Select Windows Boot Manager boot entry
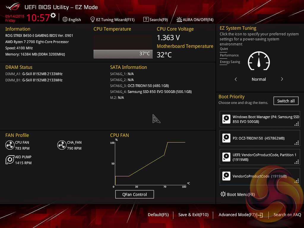304x228 pixels. click(x=260, y=119)
